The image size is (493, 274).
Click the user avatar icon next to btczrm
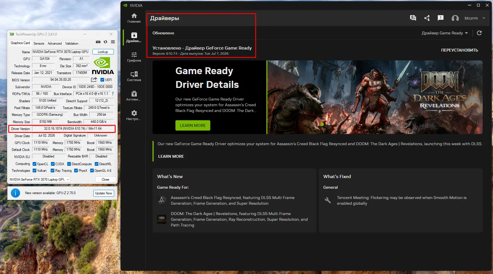[455, 18]
